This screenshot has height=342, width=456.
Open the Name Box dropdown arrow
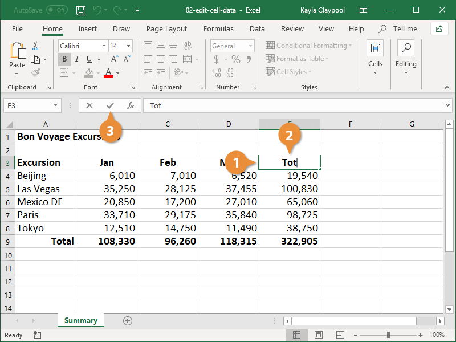[55, 105]
